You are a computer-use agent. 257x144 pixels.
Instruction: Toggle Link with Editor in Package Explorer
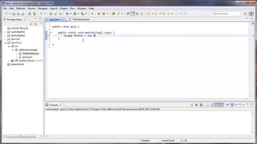pyautogui.click(x=35, y=24)
